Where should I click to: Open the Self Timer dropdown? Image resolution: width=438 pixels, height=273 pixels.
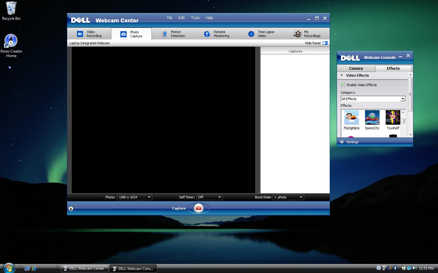click(209, 197)
